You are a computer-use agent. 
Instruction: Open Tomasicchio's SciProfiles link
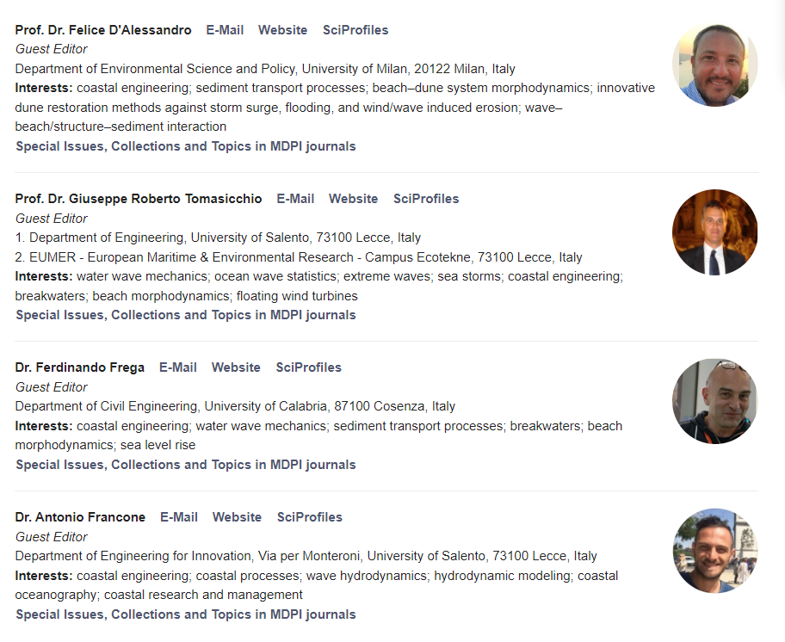[426, 199]
